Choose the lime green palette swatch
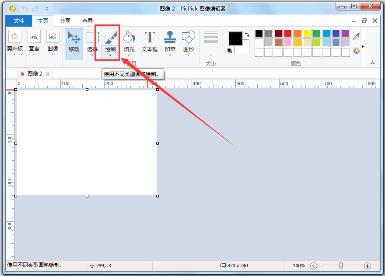 point(317,43)
